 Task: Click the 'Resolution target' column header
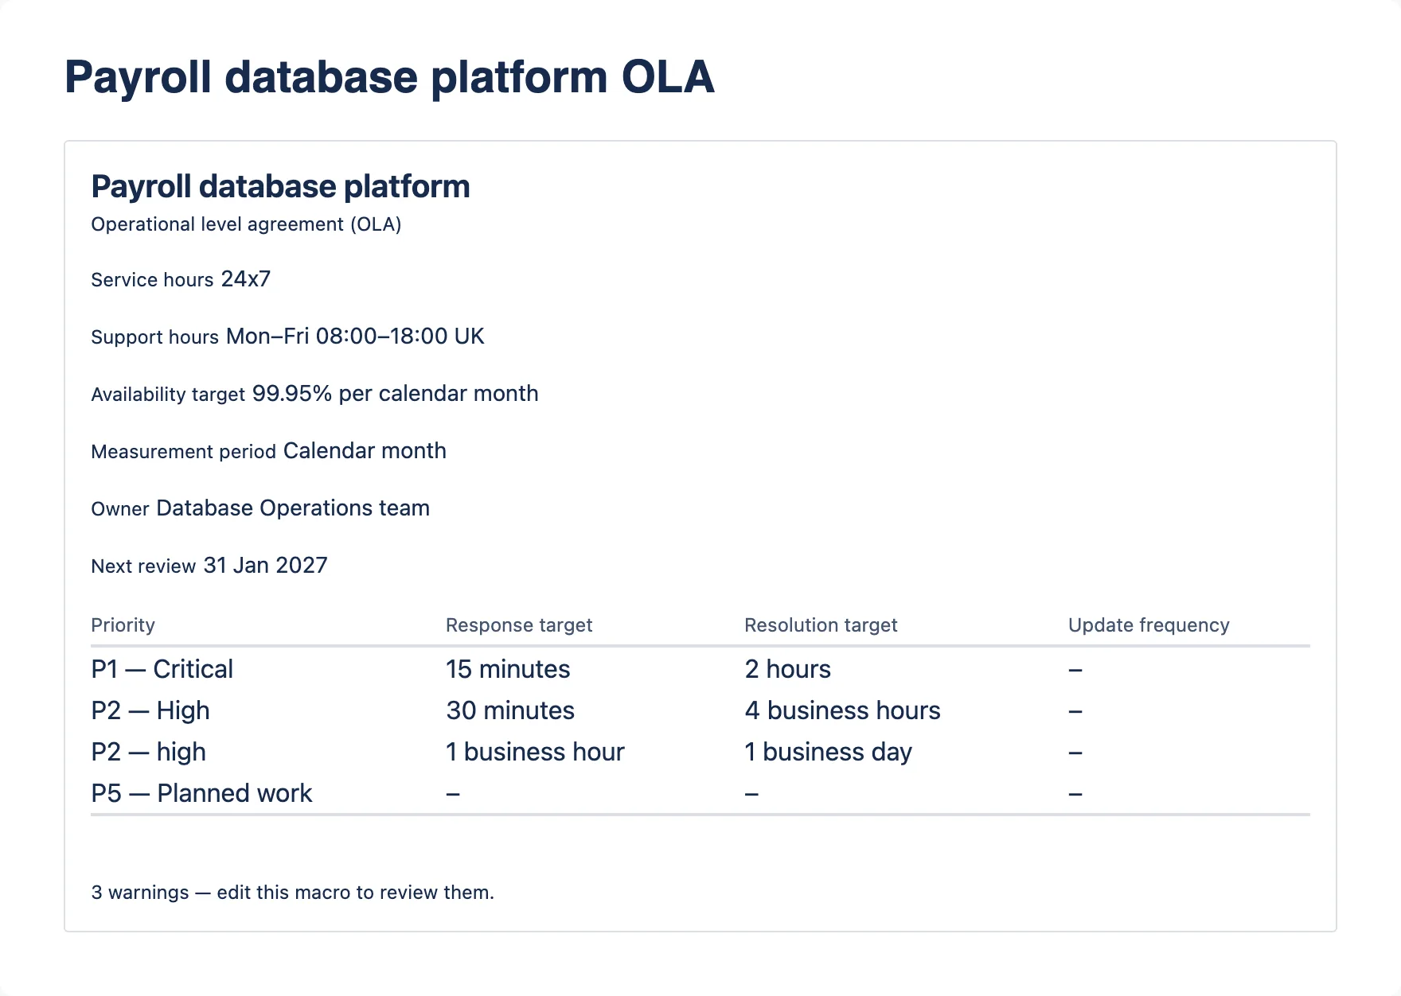[821, 625]
